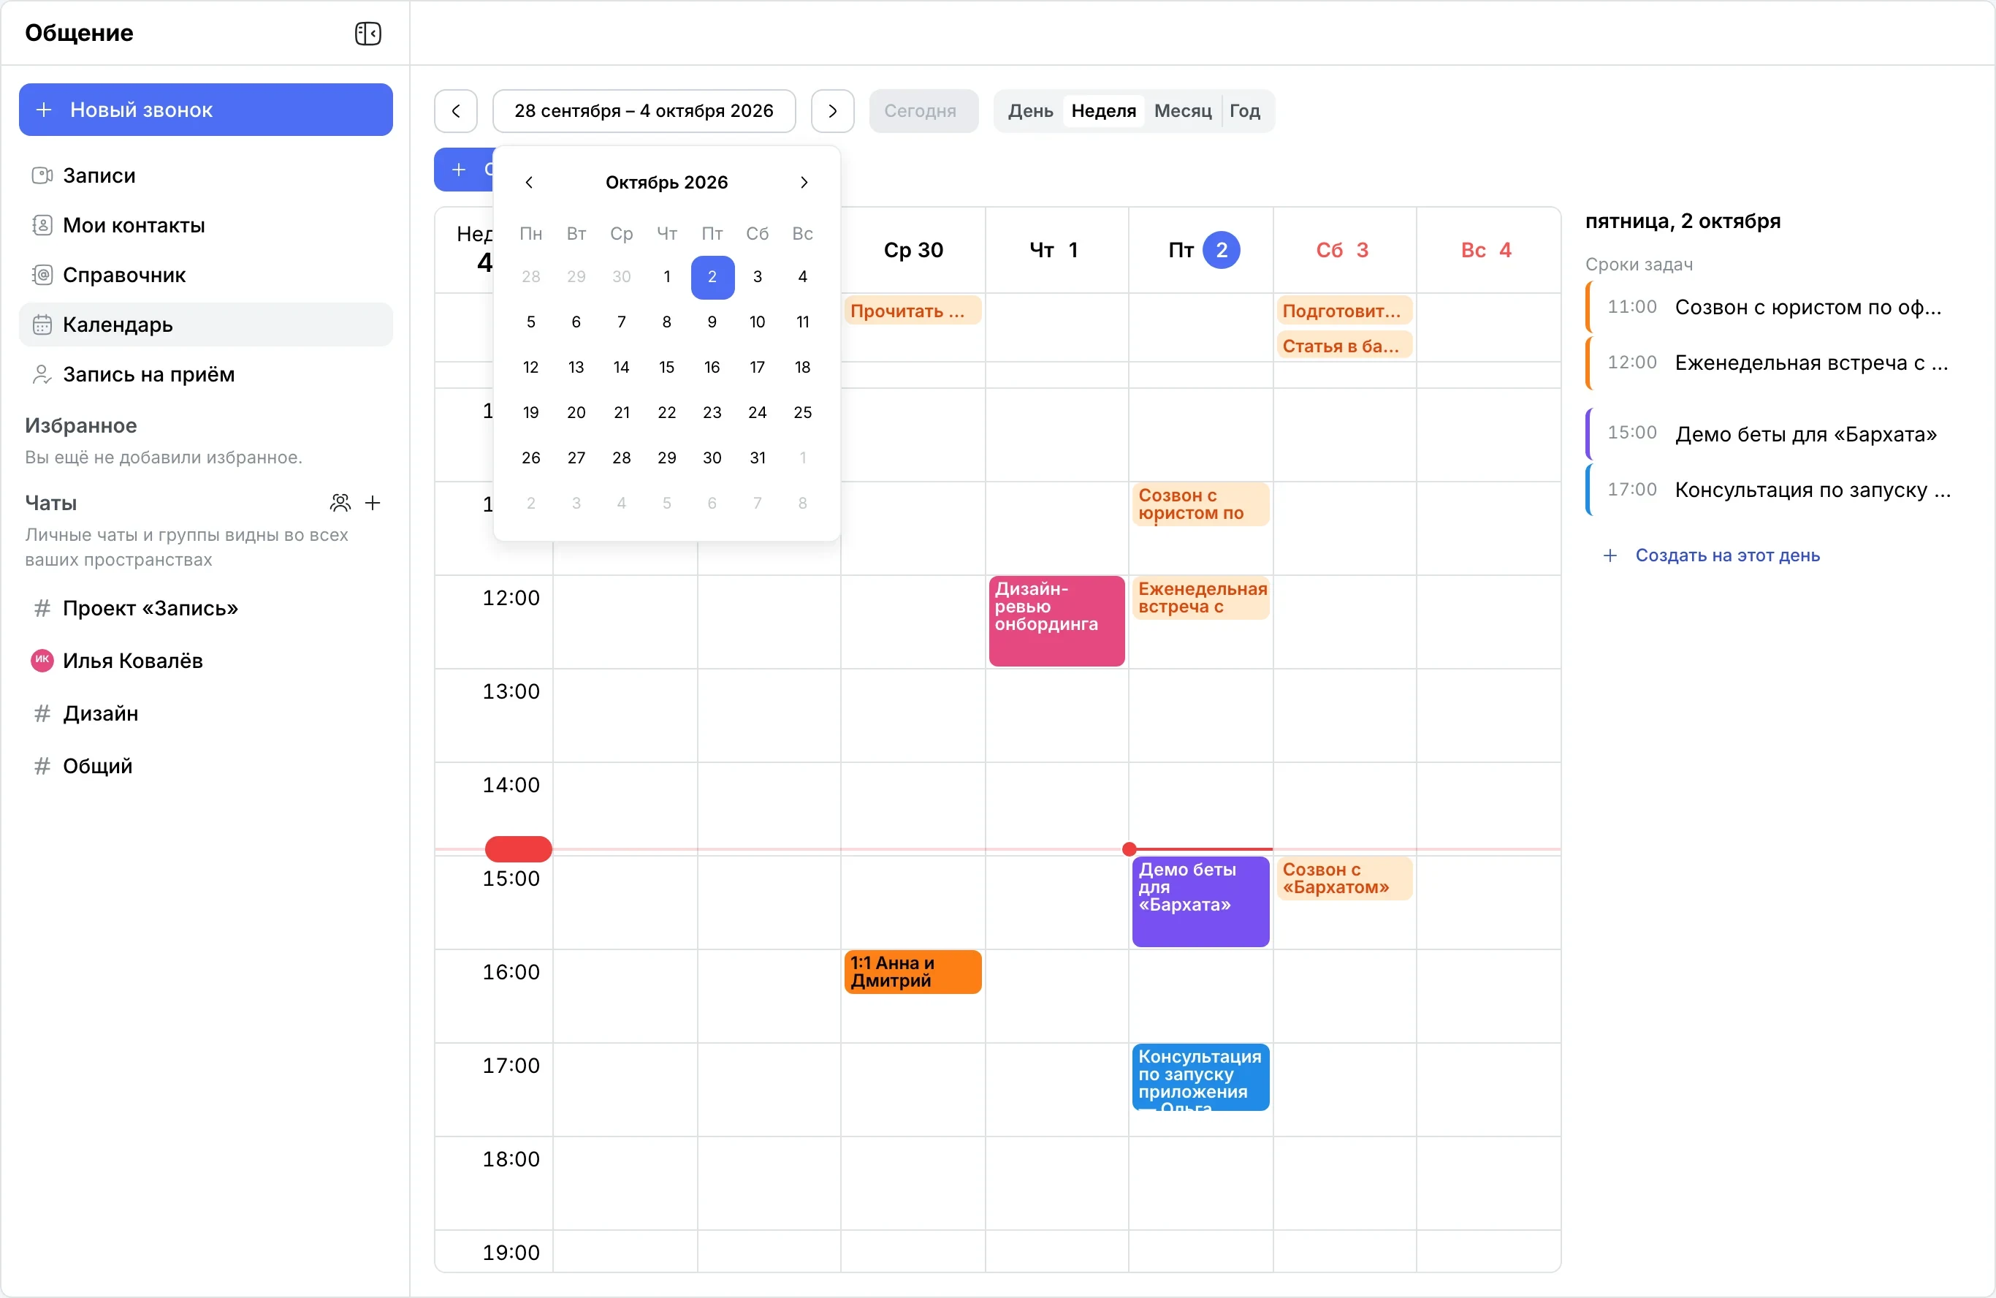The image size is (1996, 1298).
Task: Open the Прочитать all-day task on Wednesday
Action: (913, 311)
